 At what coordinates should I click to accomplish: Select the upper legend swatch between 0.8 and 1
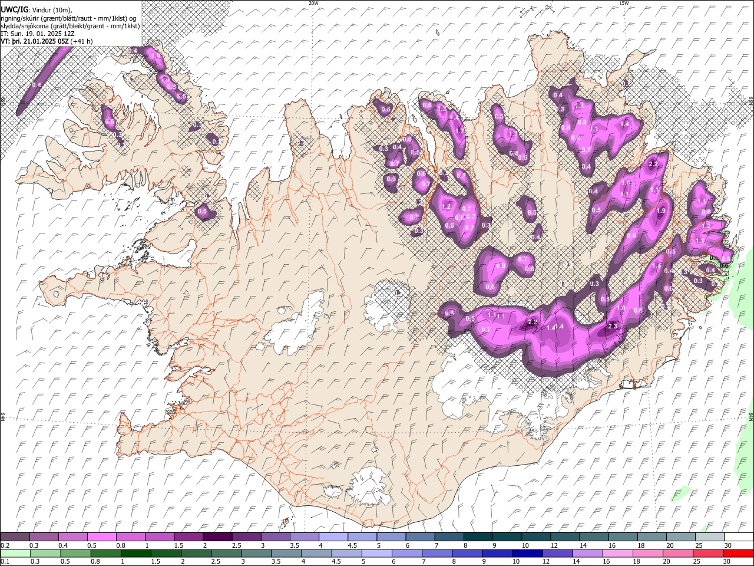coord(131,537)
